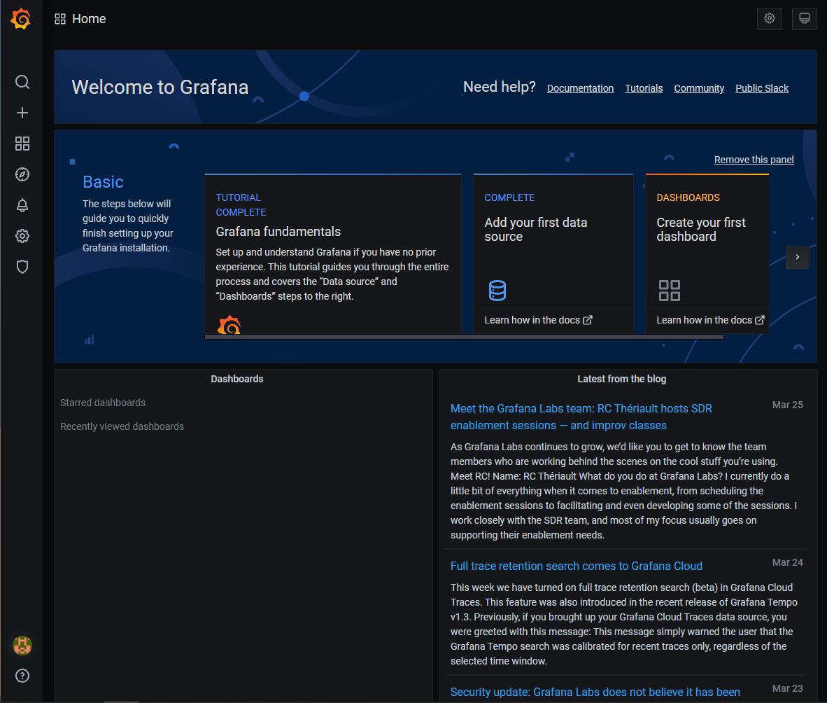
Task: Open the Home dashboard picker title
Action: click(89, 19)
